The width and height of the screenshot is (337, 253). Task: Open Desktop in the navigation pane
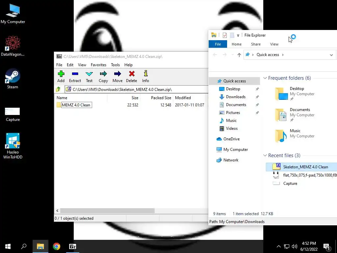(x=233, y=89)
